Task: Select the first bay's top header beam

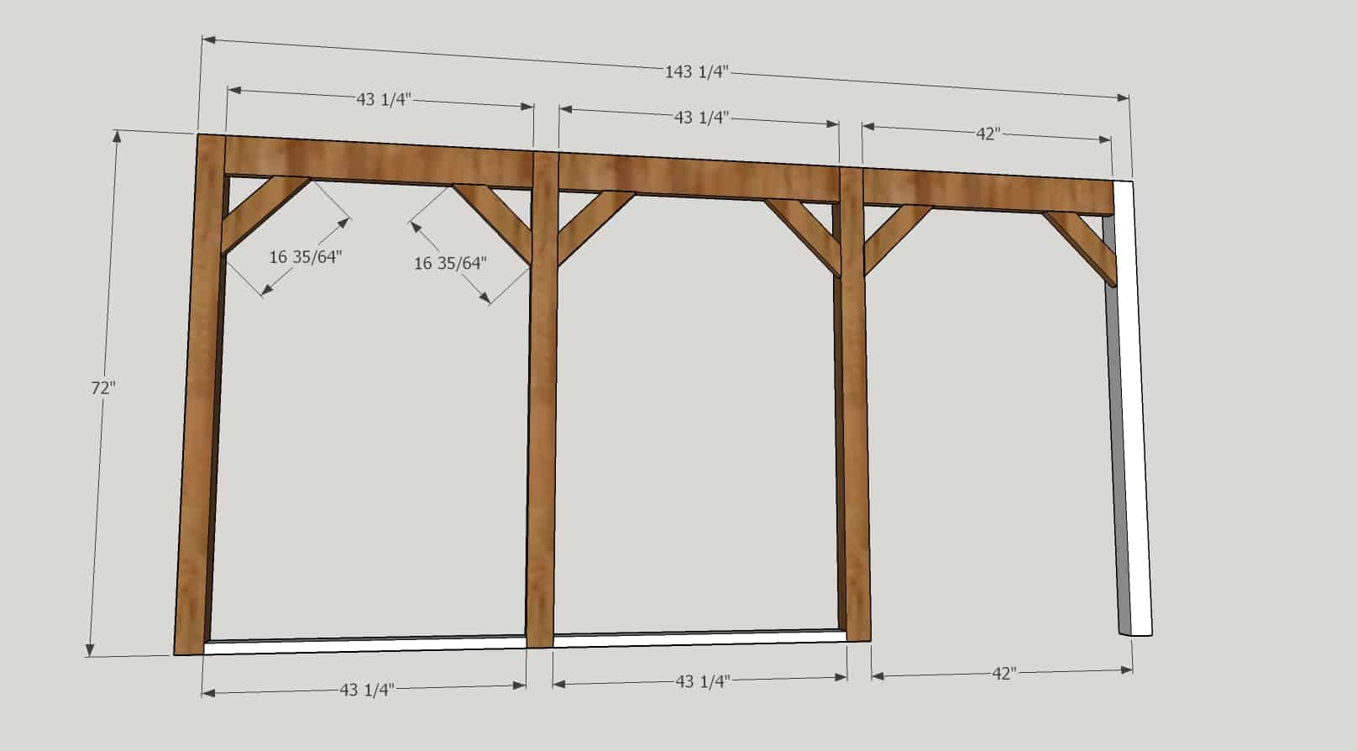Action: click(380, 162)
